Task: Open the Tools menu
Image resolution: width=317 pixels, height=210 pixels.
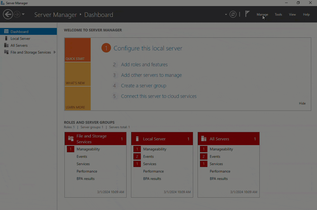Action: (278, 15)
